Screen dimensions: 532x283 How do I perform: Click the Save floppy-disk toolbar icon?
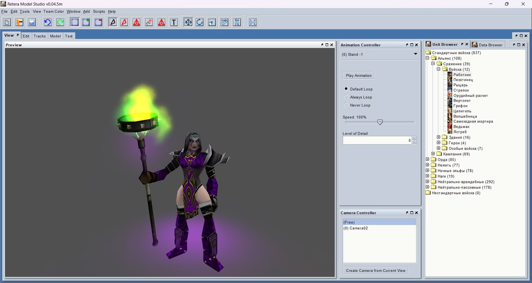pyautogui.click(x=32, y=22)
